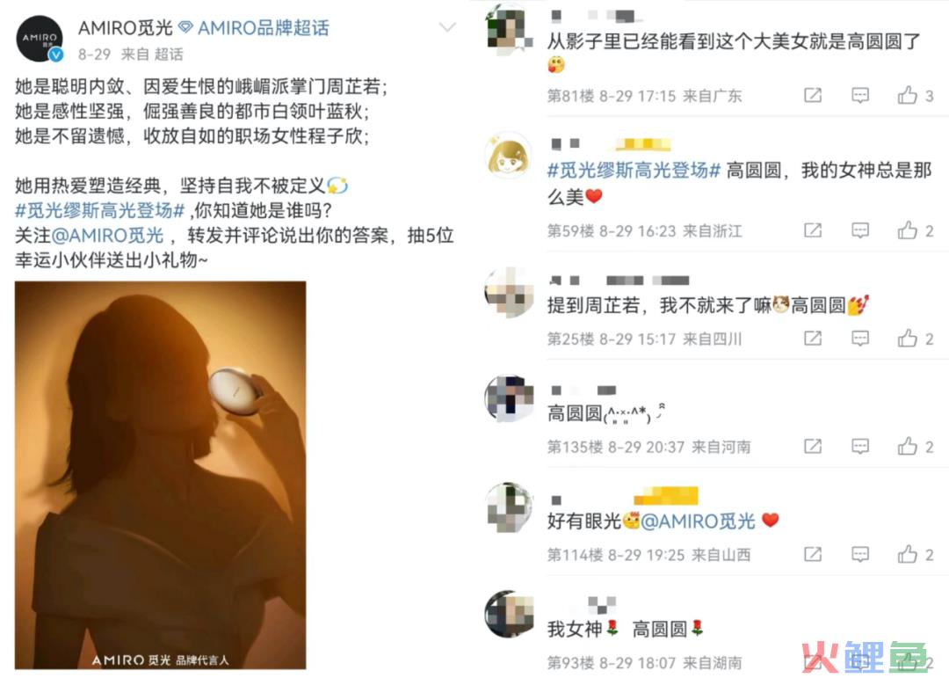Open the post options chevron dropdown
The image size is (949, 678).
(447, 27)
